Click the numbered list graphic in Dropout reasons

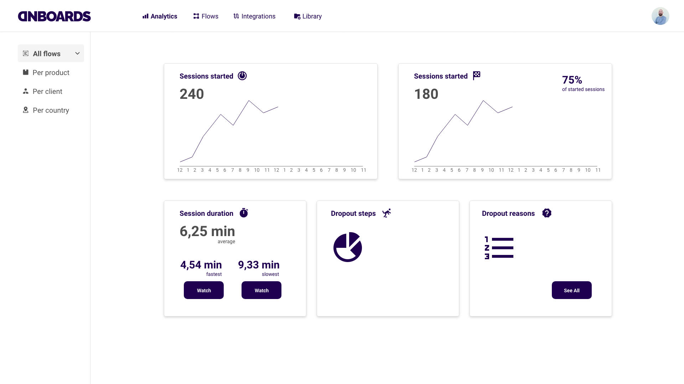pyautogui.click(x=499, y=248)
